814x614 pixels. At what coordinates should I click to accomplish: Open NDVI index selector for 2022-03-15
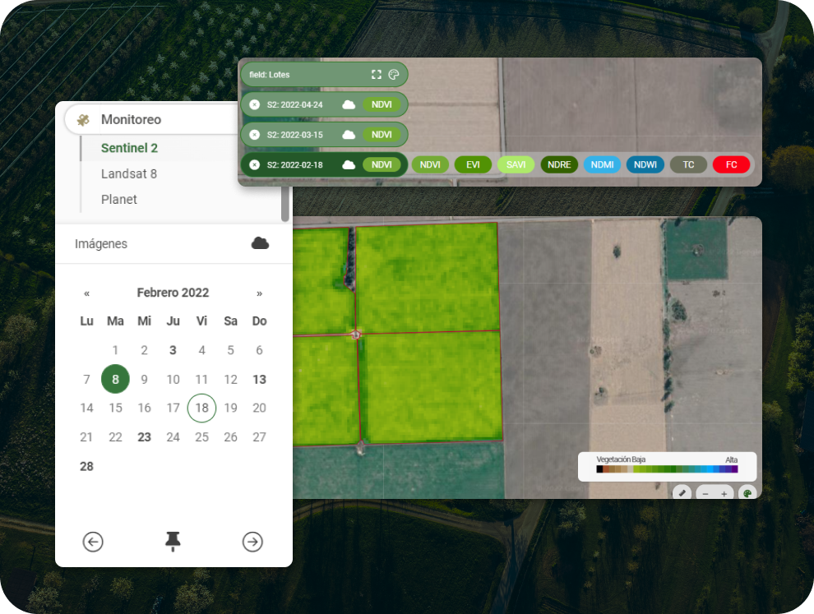click(x=382, y=135)
